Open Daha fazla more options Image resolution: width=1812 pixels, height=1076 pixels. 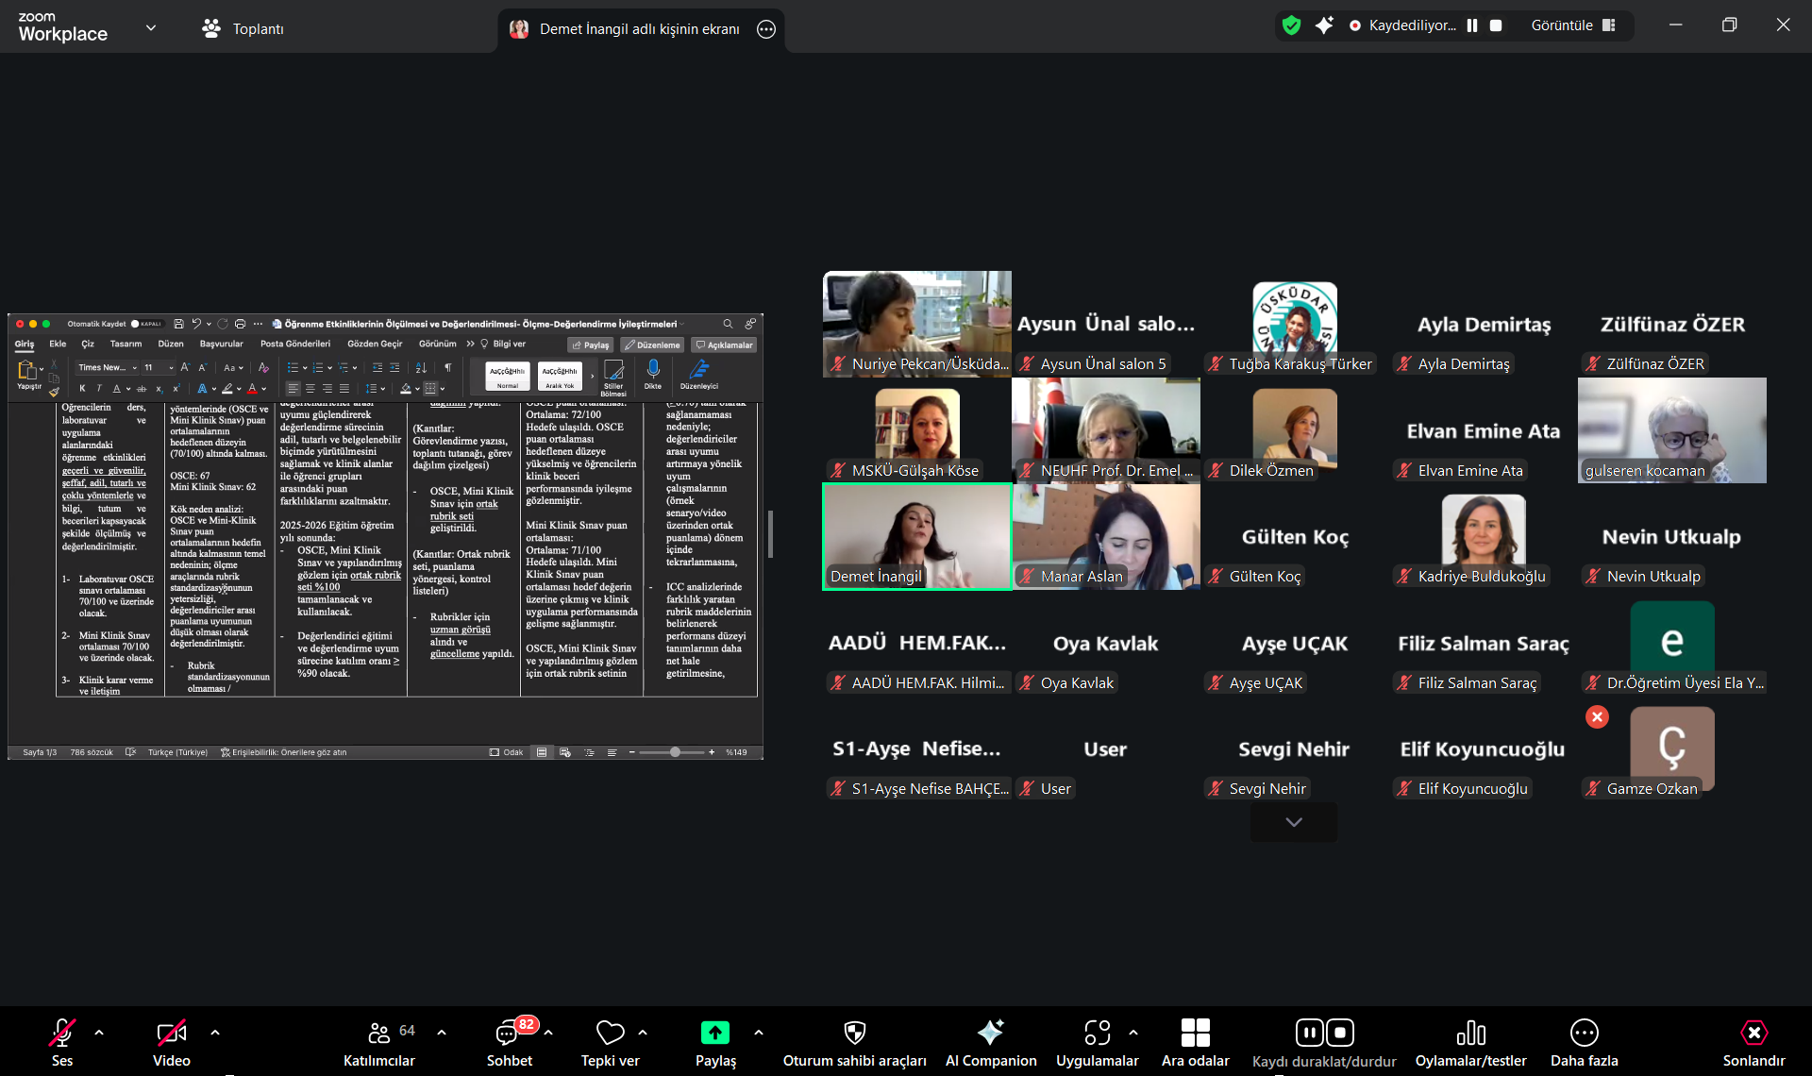click(x=1584, y=1033)
